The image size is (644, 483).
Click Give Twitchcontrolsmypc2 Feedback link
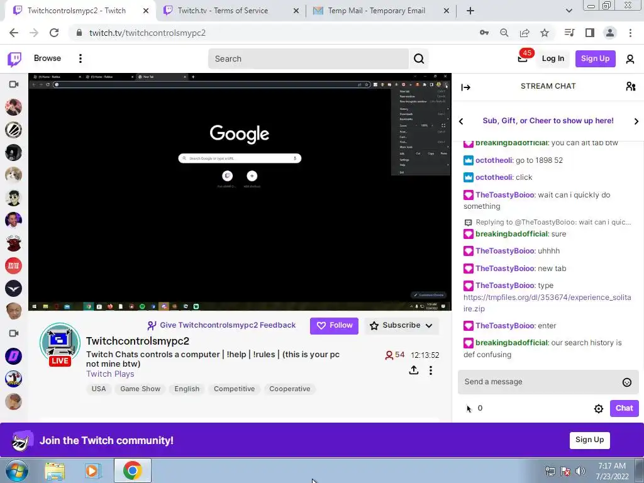[221, 325]
